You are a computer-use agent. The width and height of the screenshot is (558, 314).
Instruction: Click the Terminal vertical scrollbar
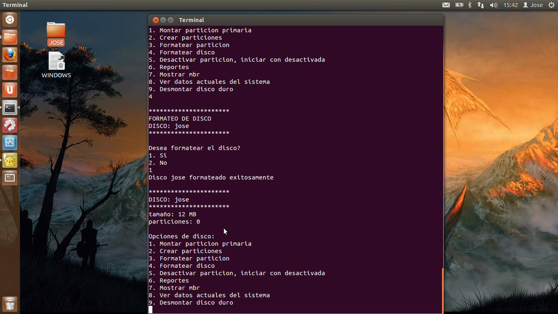click(442, 290)
